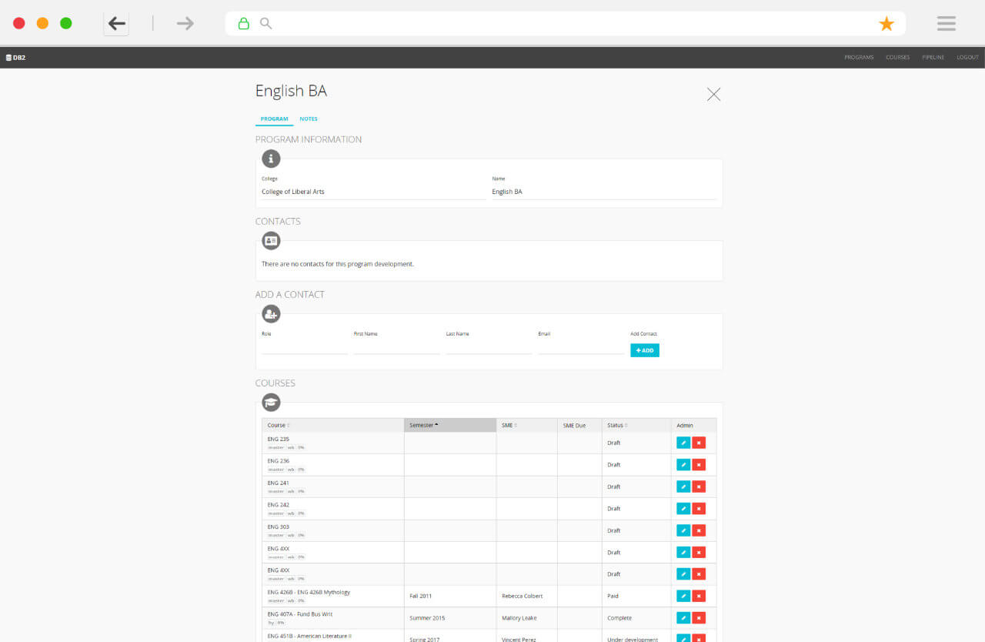Open the browser hamburger menu

click(x=946, y=24)
